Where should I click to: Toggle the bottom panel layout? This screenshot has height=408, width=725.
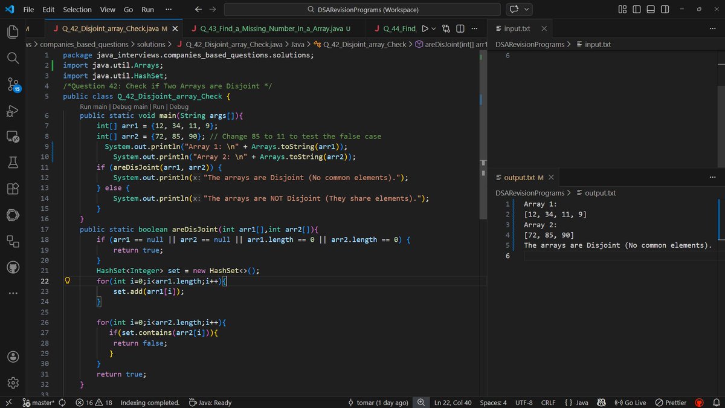coord(651,10)
